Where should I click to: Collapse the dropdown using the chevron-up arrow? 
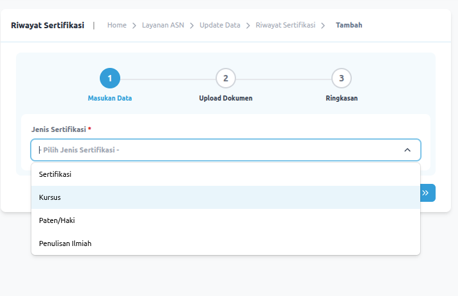[x=407, y=150]
